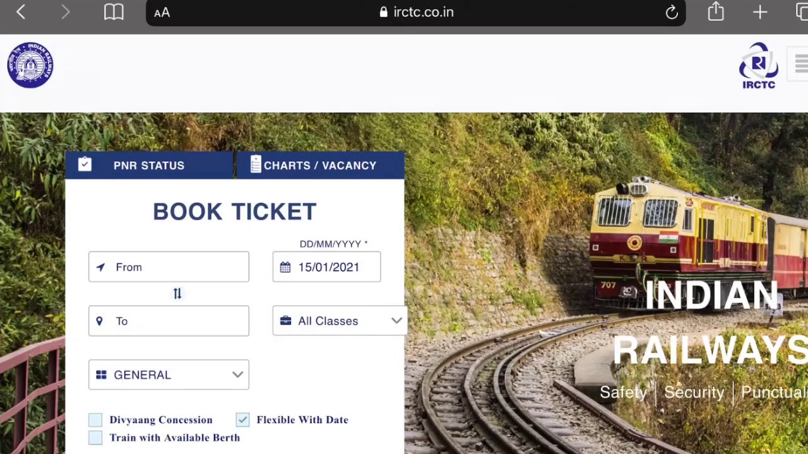
Task: Open calendar icon in date field
Action: point(285,267)
